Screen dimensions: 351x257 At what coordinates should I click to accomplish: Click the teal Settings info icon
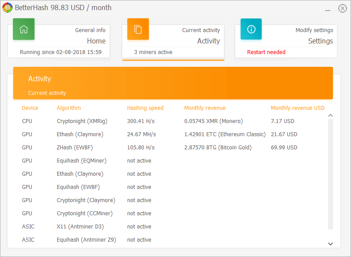coord(251,29)
